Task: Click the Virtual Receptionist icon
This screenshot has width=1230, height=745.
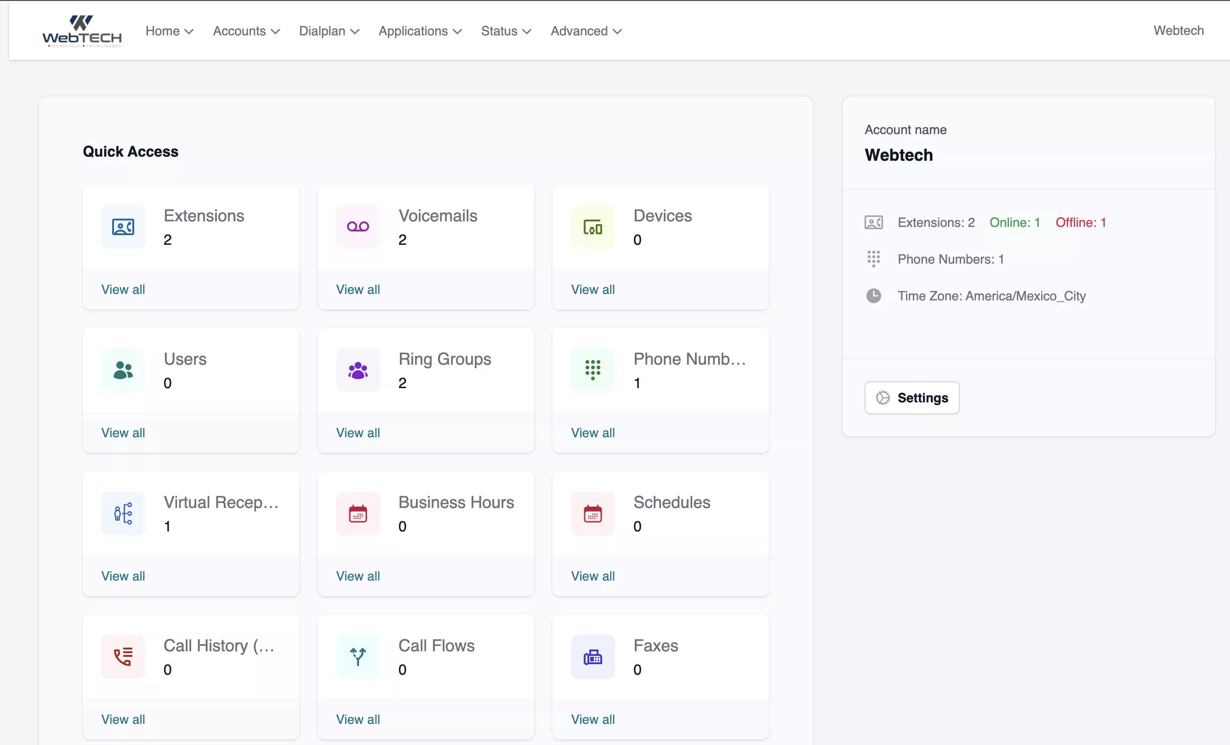Action: 123,513
